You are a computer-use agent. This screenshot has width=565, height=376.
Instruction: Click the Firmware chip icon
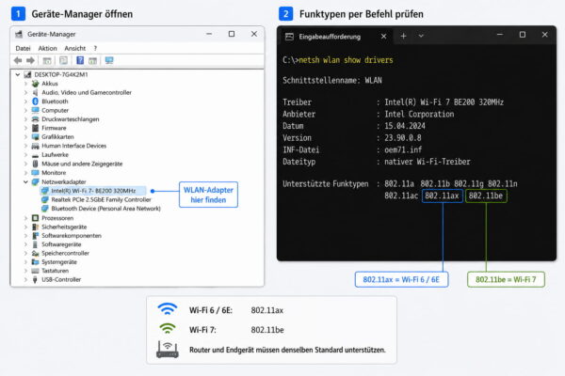pos(35,128)
